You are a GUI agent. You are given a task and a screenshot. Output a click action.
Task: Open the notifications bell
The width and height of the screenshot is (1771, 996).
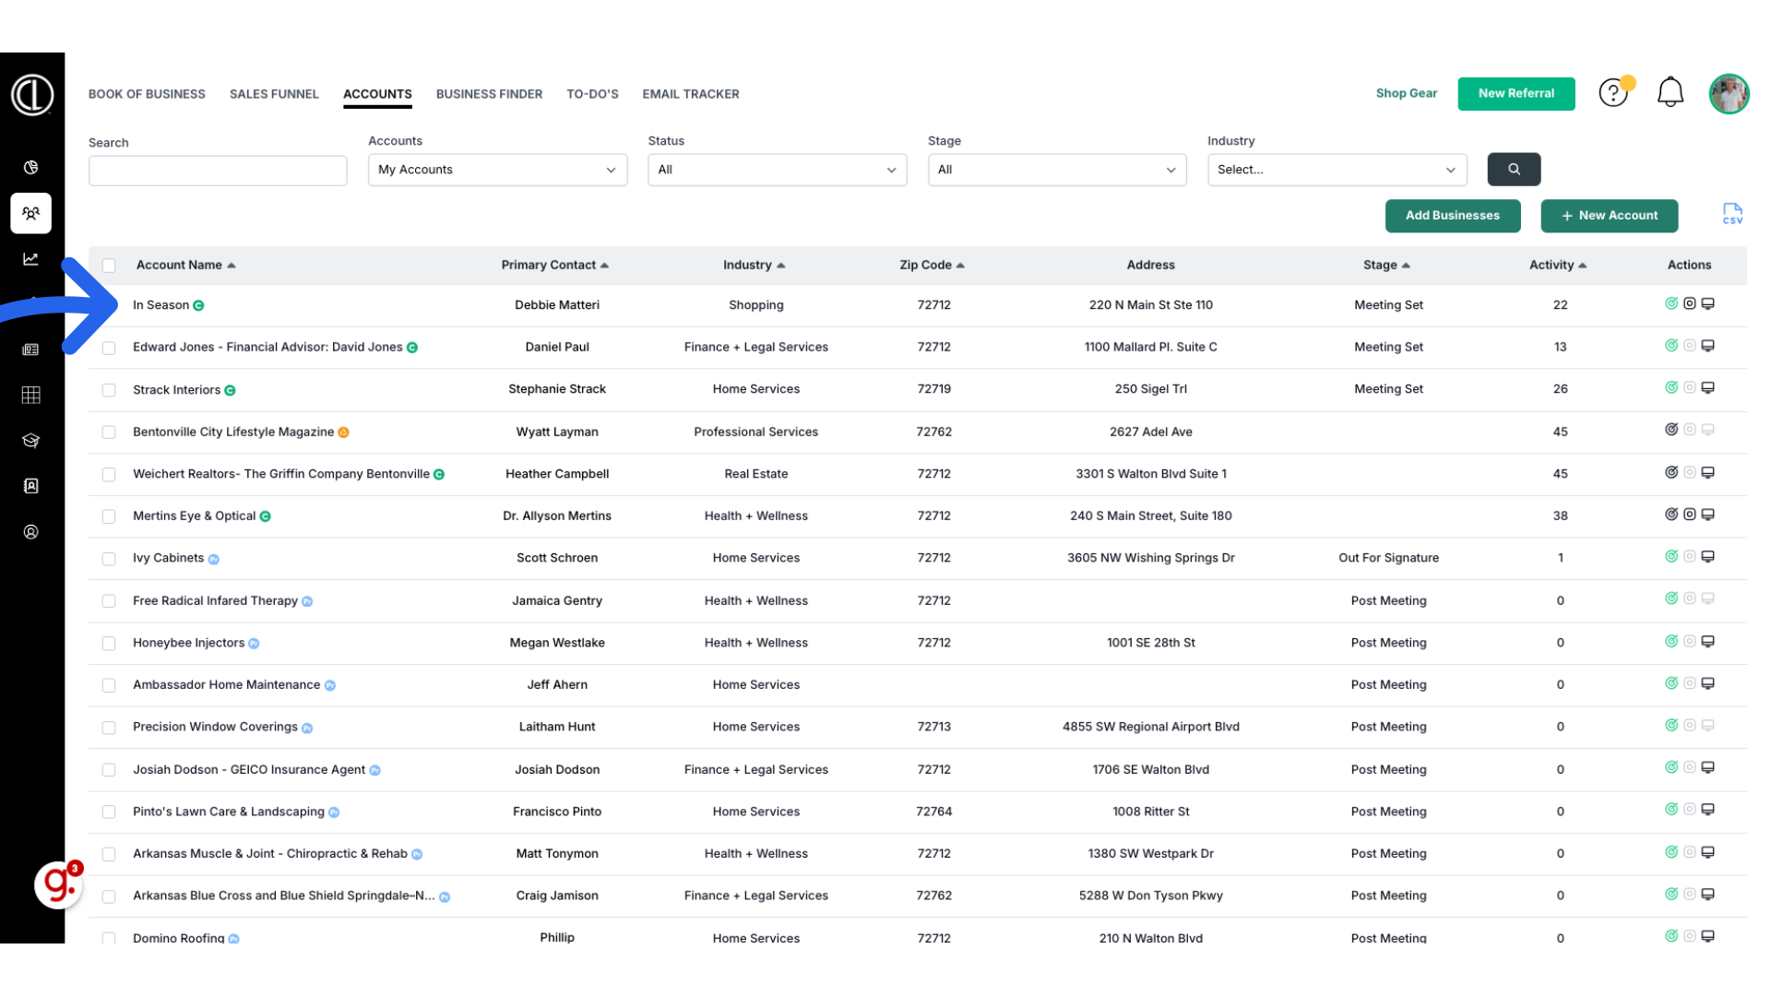click(x=1670, y=93)
